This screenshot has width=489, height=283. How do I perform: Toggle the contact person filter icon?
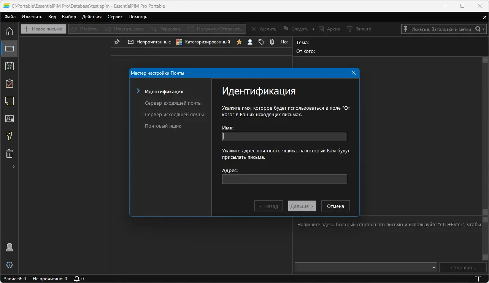pos(250,42)
